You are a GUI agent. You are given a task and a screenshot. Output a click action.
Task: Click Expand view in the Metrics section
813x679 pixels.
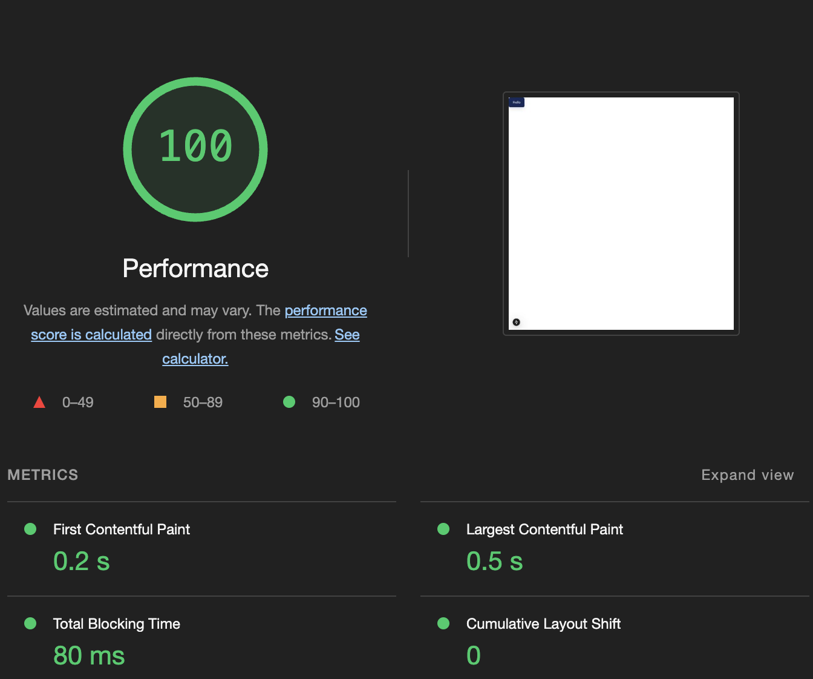tap(747, 475)
